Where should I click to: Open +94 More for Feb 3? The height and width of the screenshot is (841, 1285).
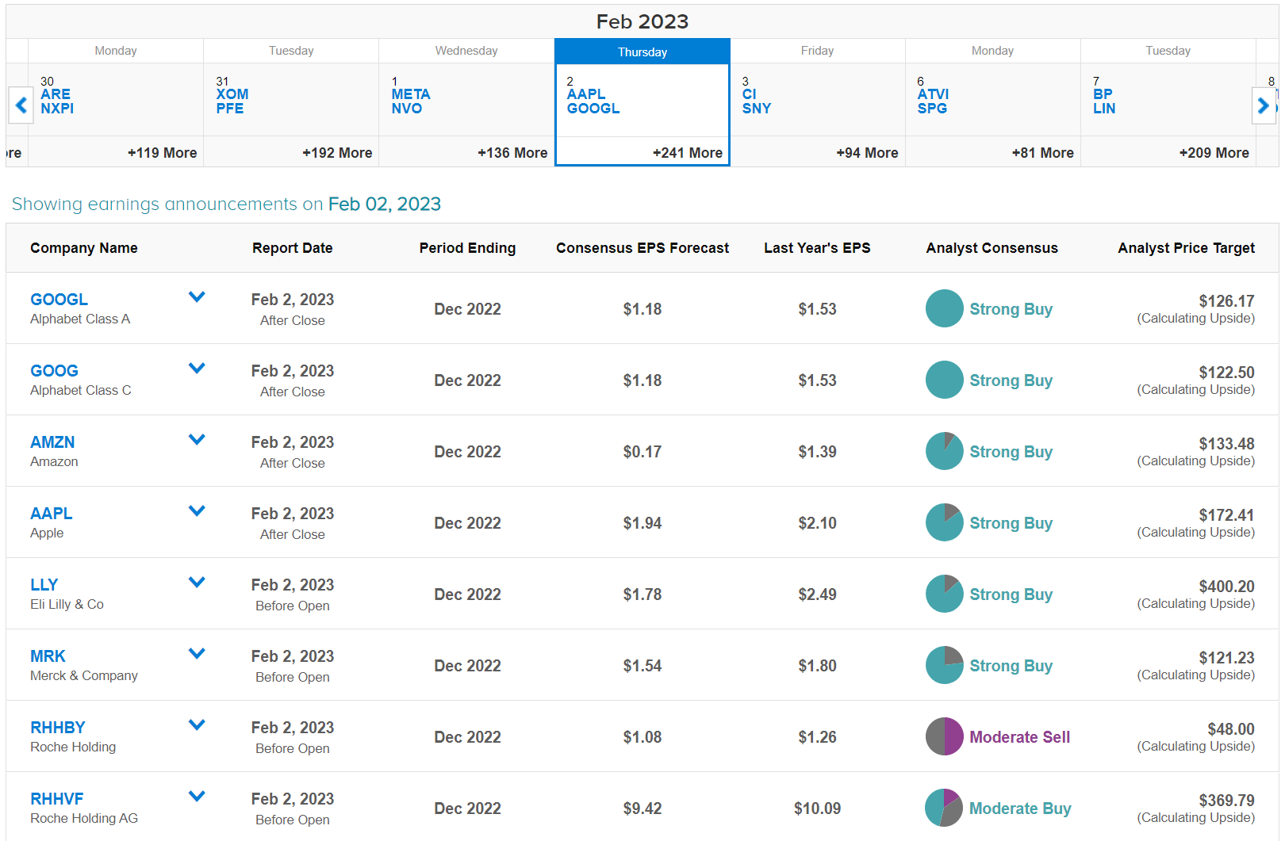tap(867, 153)
